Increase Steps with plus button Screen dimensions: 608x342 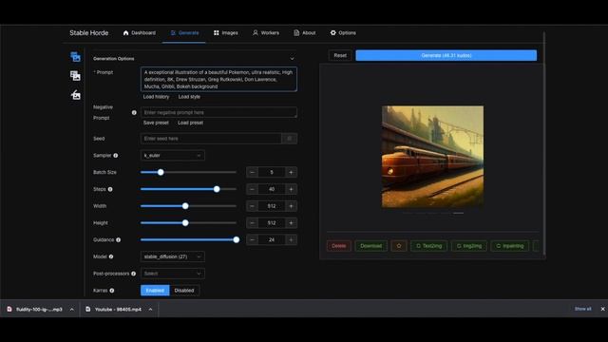pos(291,189)
